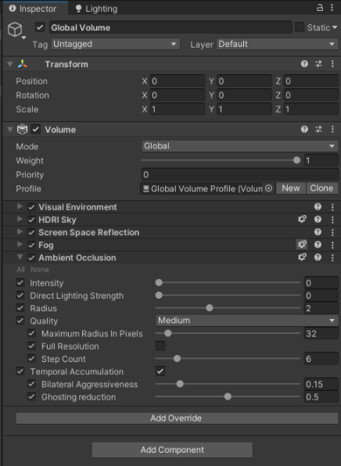The width and height of the screenshot is (341, 466).
Task: Uncheck the Temporal Accumulation value checkbox
Action: (160, 371)
